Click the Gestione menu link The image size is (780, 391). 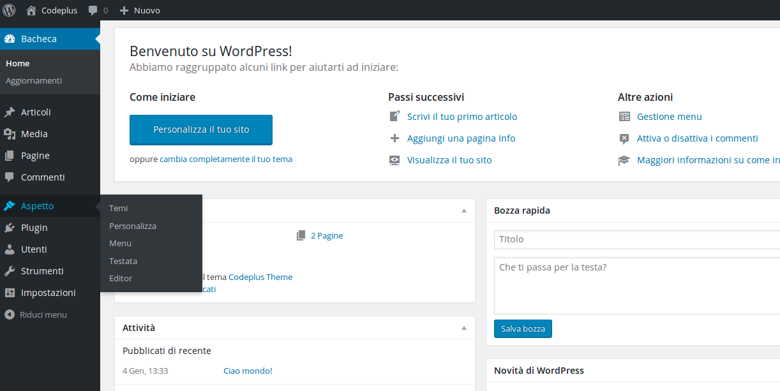point(669,117)
